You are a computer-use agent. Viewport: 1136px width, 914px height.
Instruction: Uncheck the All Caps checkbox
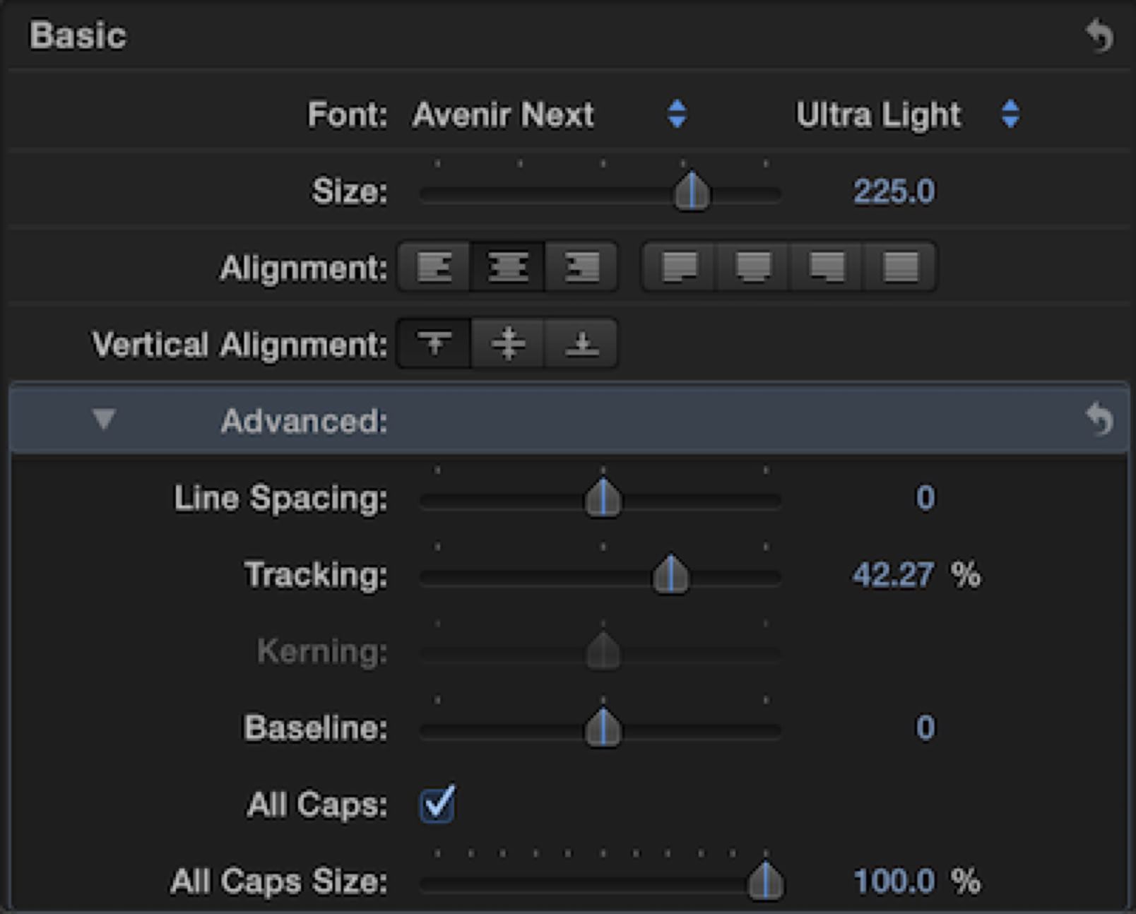[x=437, y=805]
